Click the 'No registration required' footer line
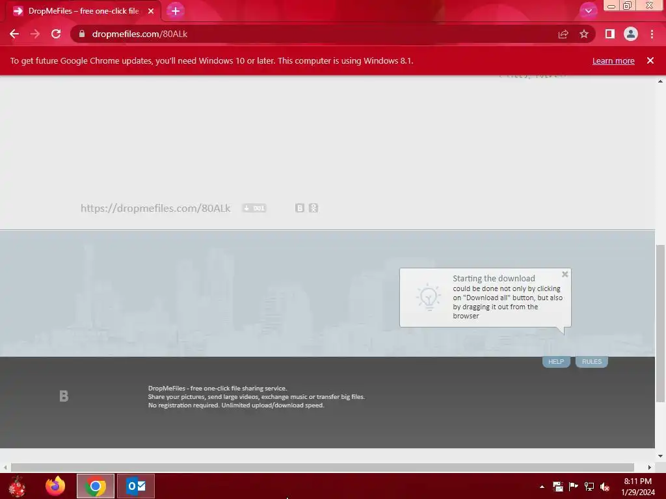 pyautogui.click(x=235, y=405)
